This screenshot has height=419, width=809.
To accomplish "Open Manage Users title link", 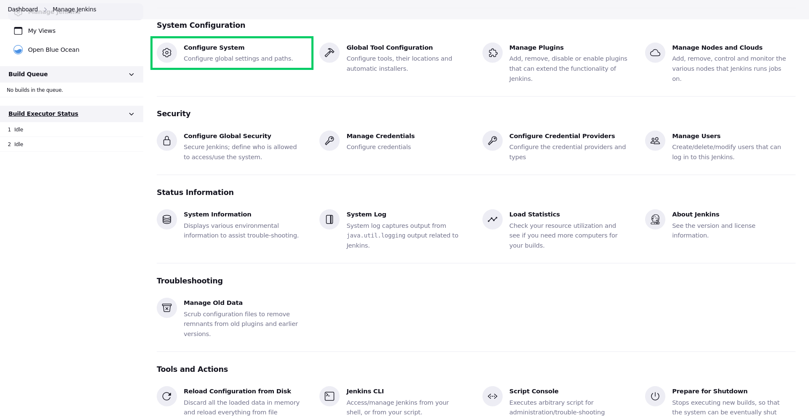I will pos(696,136).
